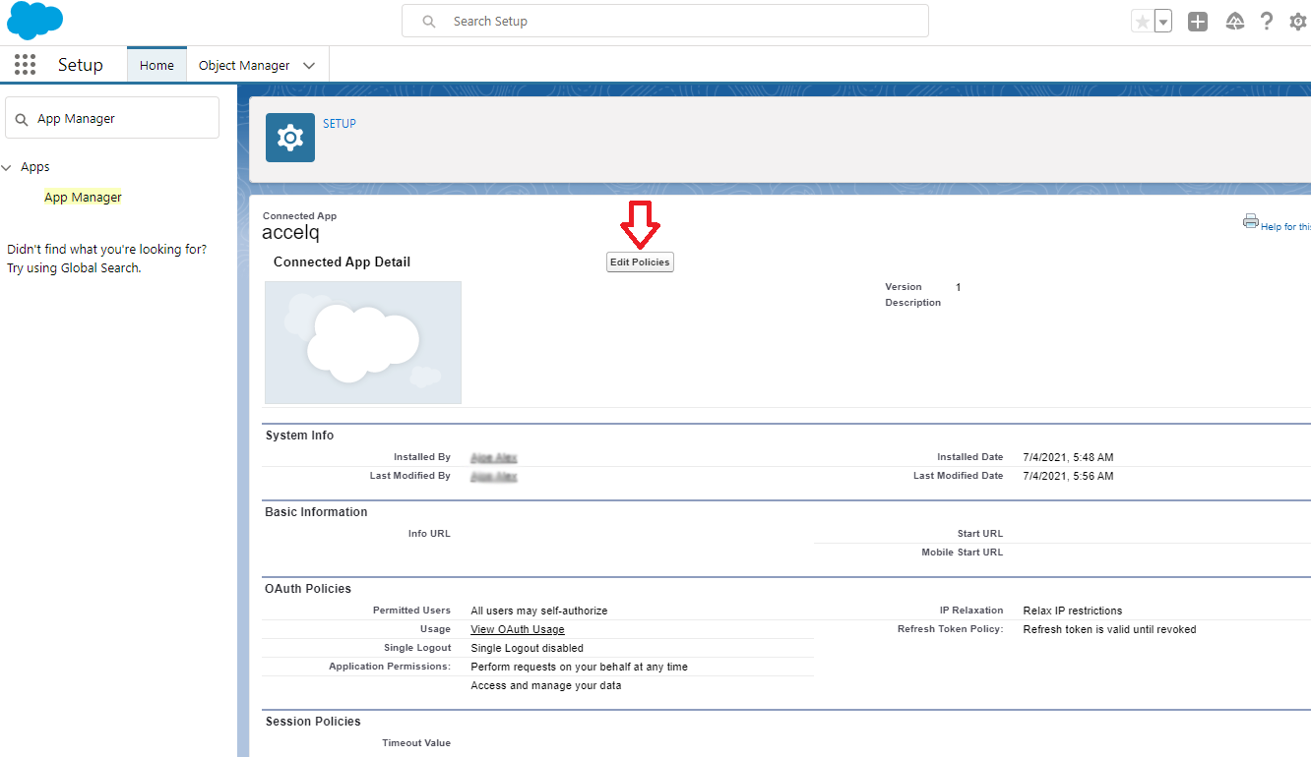This screenshot has height=757, width=1311.
Task: Click the blurred Installed By user link
Action: (494, 457)
